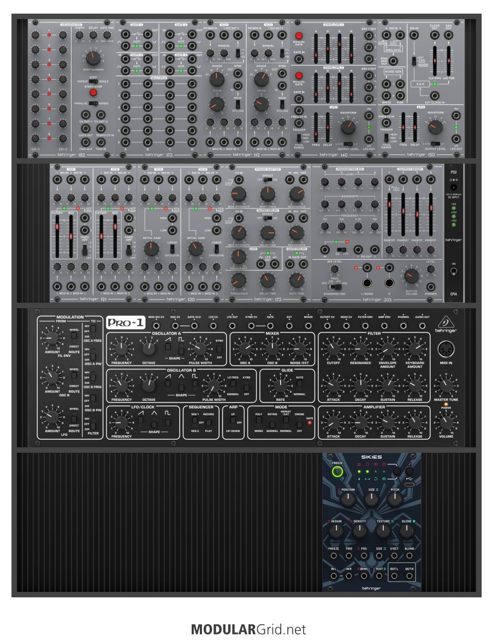The height and width of the screenshot is (641, 498).
Task: Click 140 LFO WAVEFORM knob
Action: pyautogui.click(x=348, y=127)
